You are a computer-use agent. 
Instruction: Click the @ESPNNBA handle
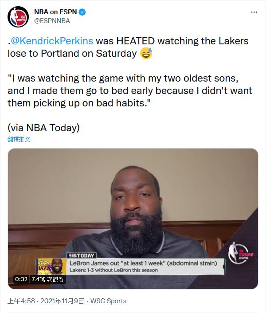point(52,21)
